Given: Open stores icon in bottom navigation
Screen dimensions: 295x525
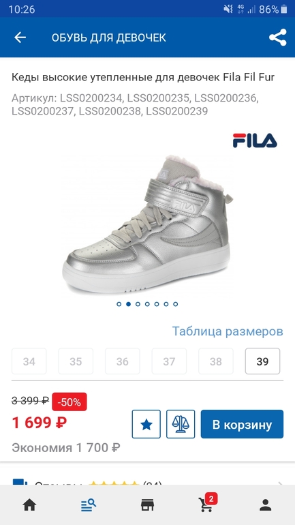Looking at the screenshot, I should (x=147, y=505).
